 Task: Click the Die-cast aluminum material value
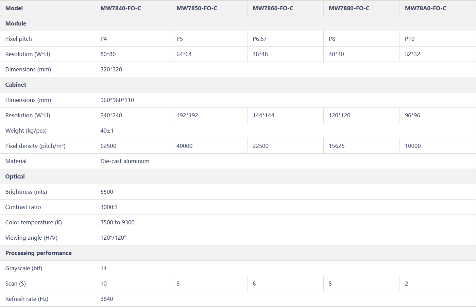(x=125, y=161)
